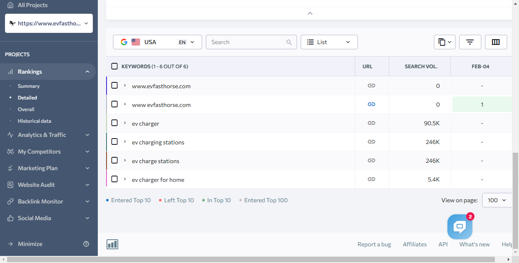This screenshot has width=519, height=263.
Task: Click the Marketing Plan checklist icon
Action: click(11, 168)
